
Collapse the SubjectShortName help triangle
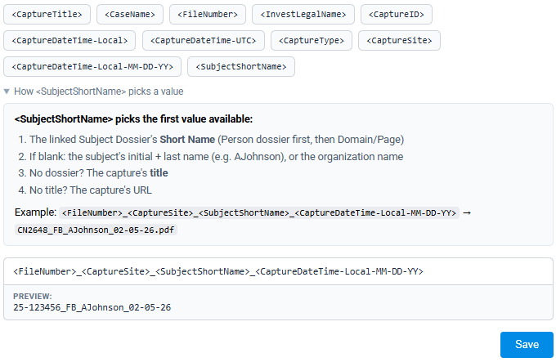(x=7, y=92)
